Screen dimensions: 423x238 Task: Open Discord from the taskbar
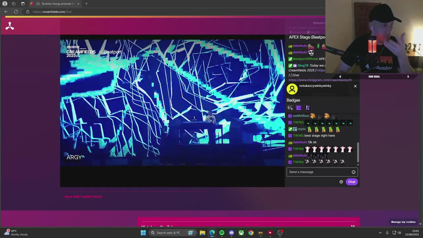232,233
